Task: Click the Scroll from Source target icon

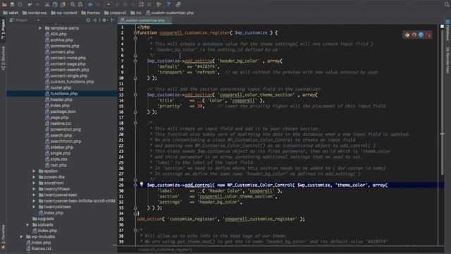Action: 88,20
